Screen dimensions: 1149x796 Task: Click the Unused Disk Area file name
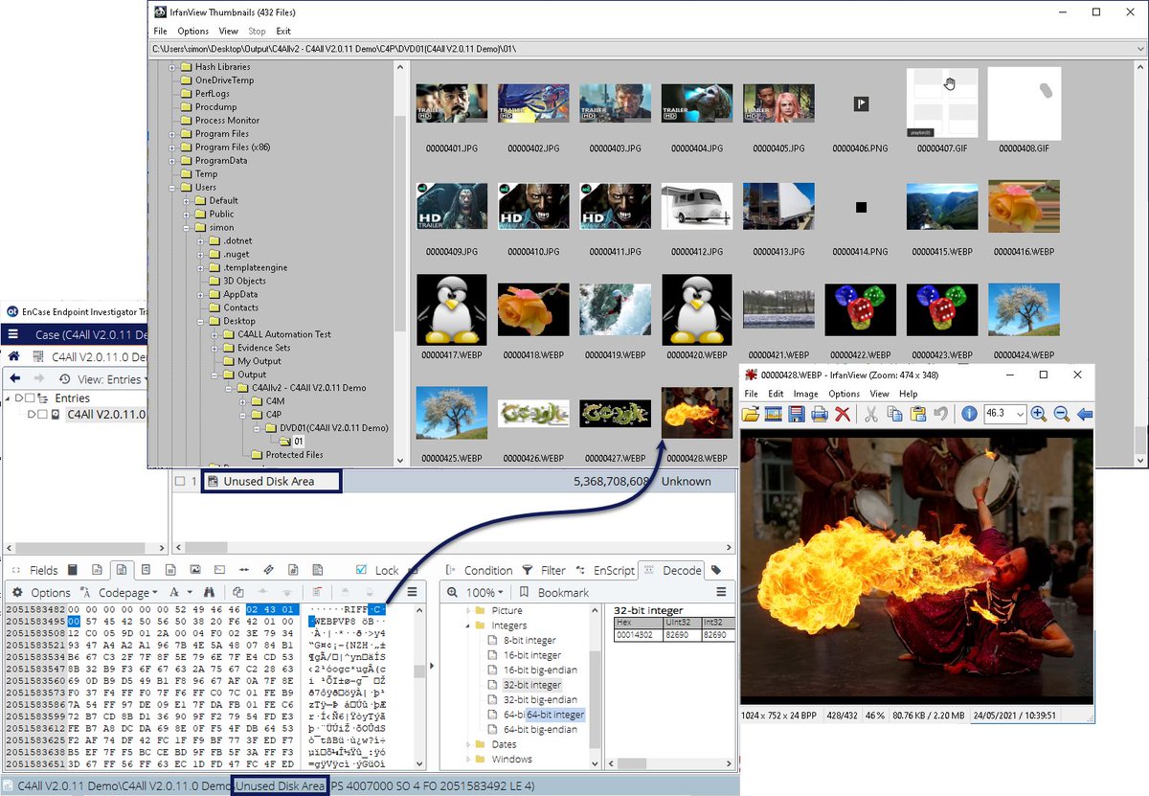268,481
